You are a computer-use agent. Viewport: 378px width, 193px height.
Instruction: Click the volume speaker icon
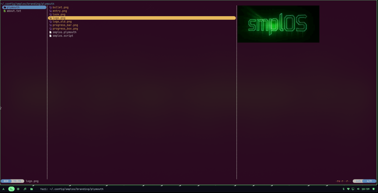tap(358, 189)
